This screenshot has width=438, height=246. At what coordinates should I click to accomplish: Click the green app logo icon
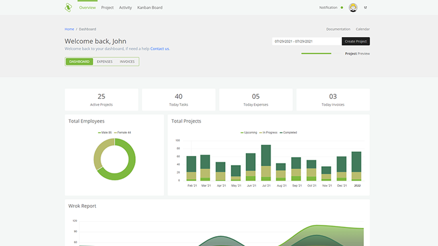pyautogui.click(x=68, y=8)
